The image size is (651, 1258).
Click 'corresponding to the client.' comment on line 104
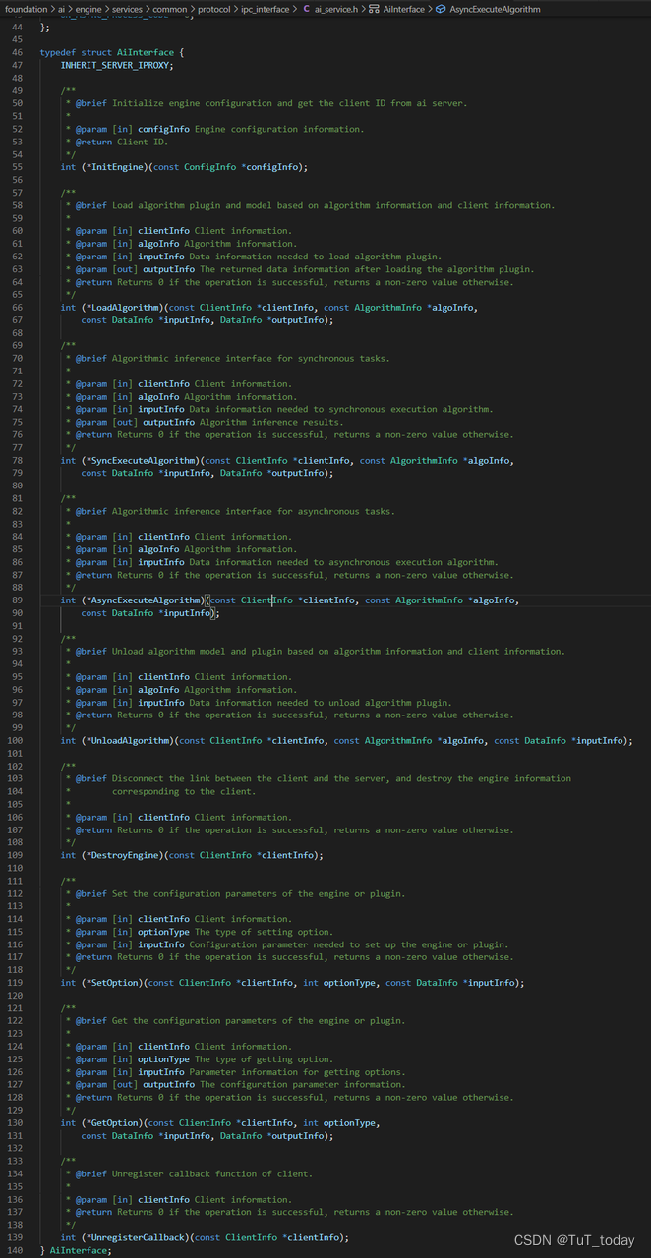pos(184,792)
